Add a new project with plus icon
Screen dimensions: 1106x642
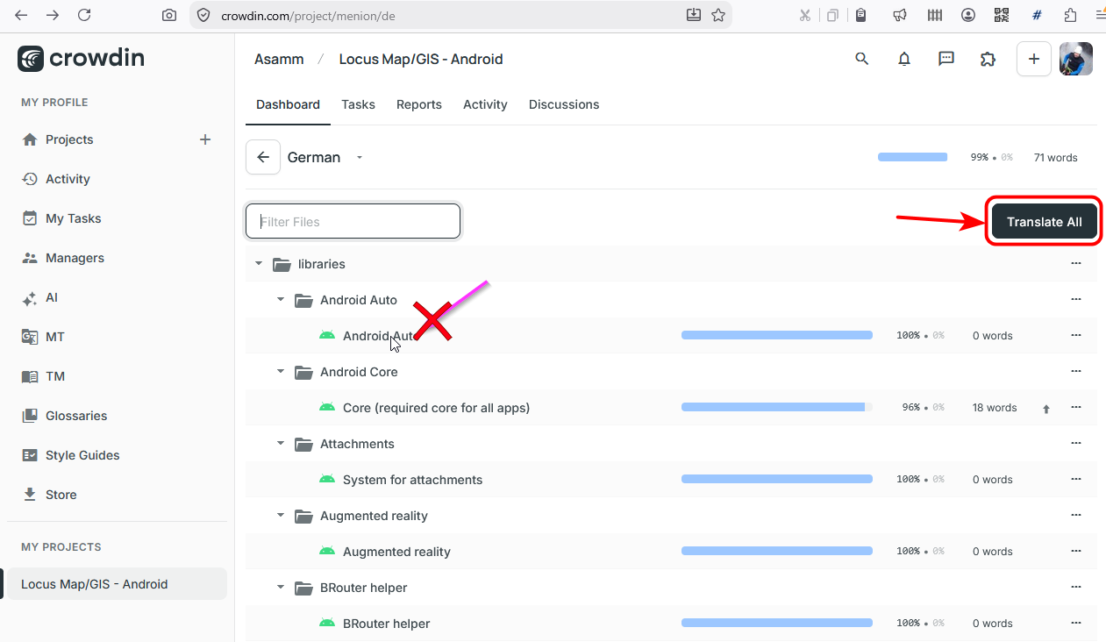tap(205, 139)
